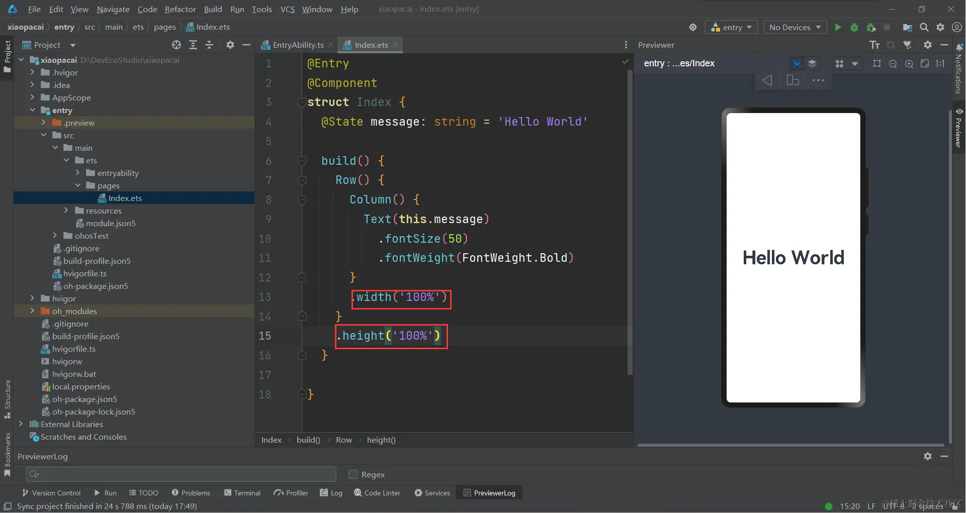
Task: Open IDE settings gear in main toolbar
Action: 940,27
